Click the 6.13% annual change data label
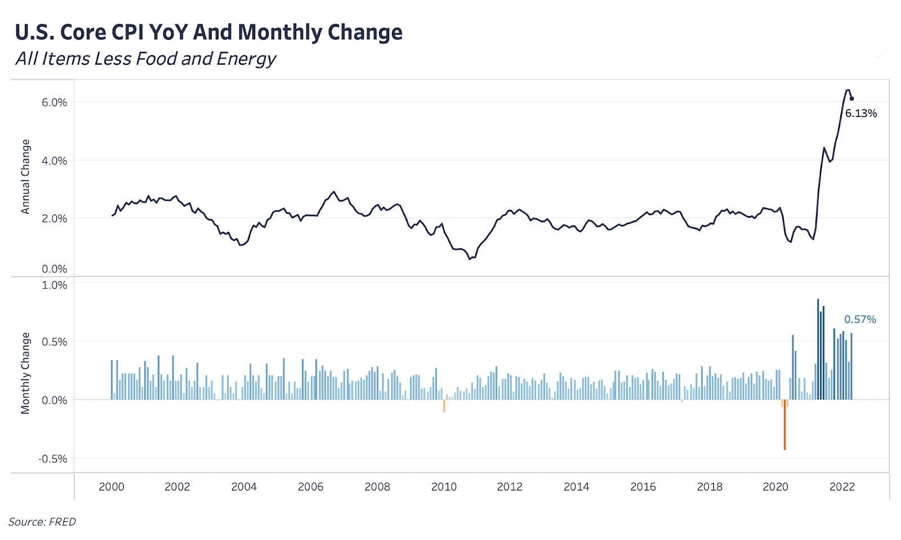901x540 pixels. 861,114
